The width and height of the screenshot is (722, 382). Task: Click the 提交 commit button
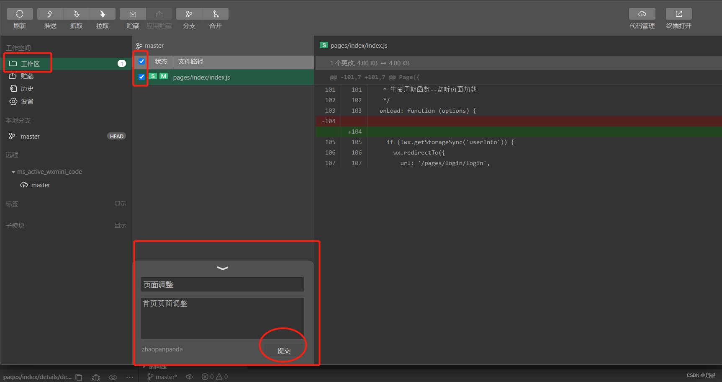point(283,351)
